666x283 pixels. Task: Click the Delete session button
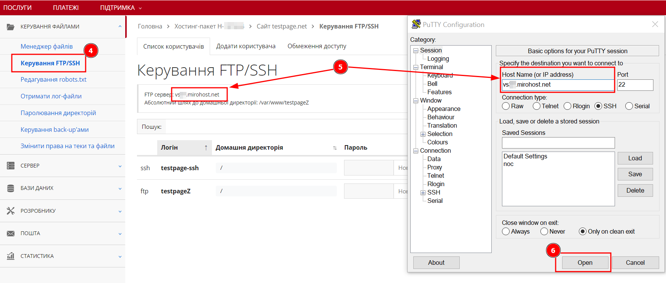click(x=635, y=190)
